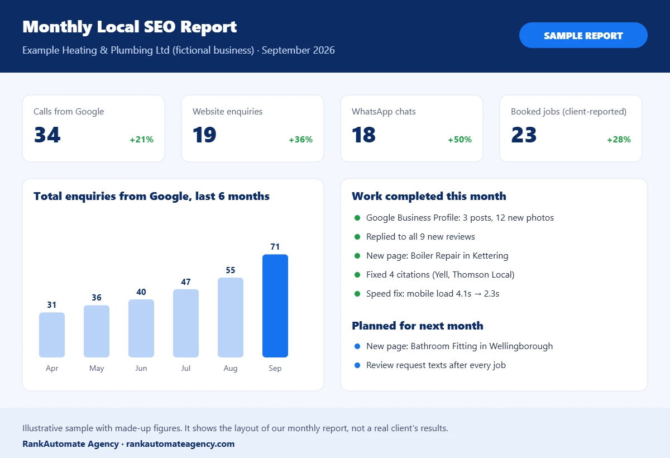Click the Example Heating & Plumbing Ltd subtitle
This screenshot has width=670, height=458.
click(x=179, y=50)
